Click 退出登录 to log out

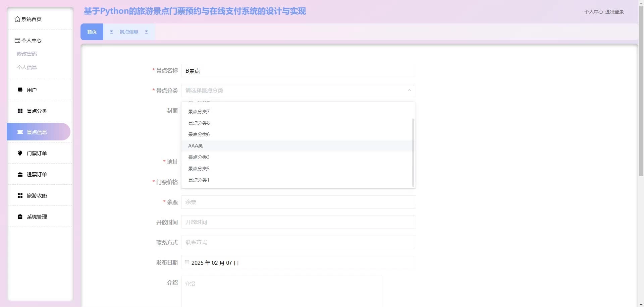point(614,12)
